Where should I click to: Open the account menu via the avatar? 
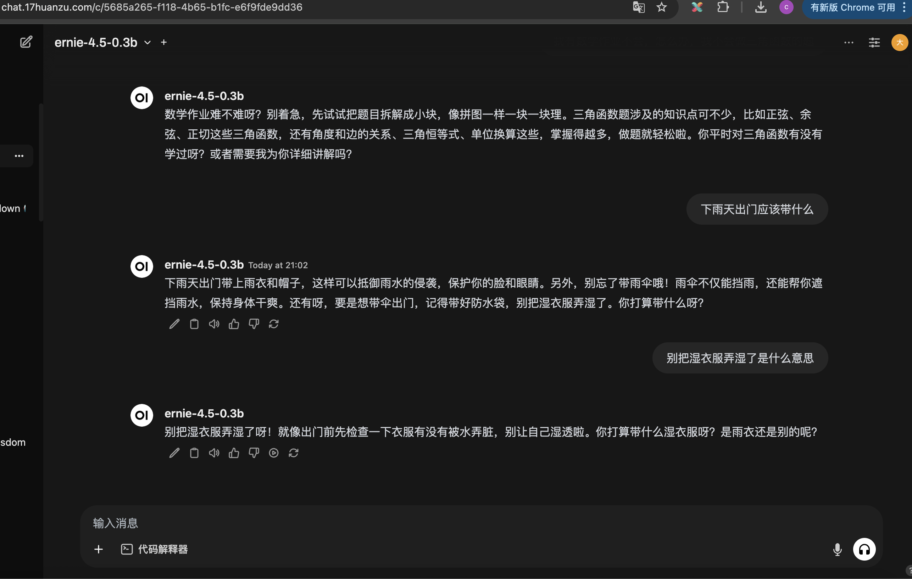[x=900, y=43]
